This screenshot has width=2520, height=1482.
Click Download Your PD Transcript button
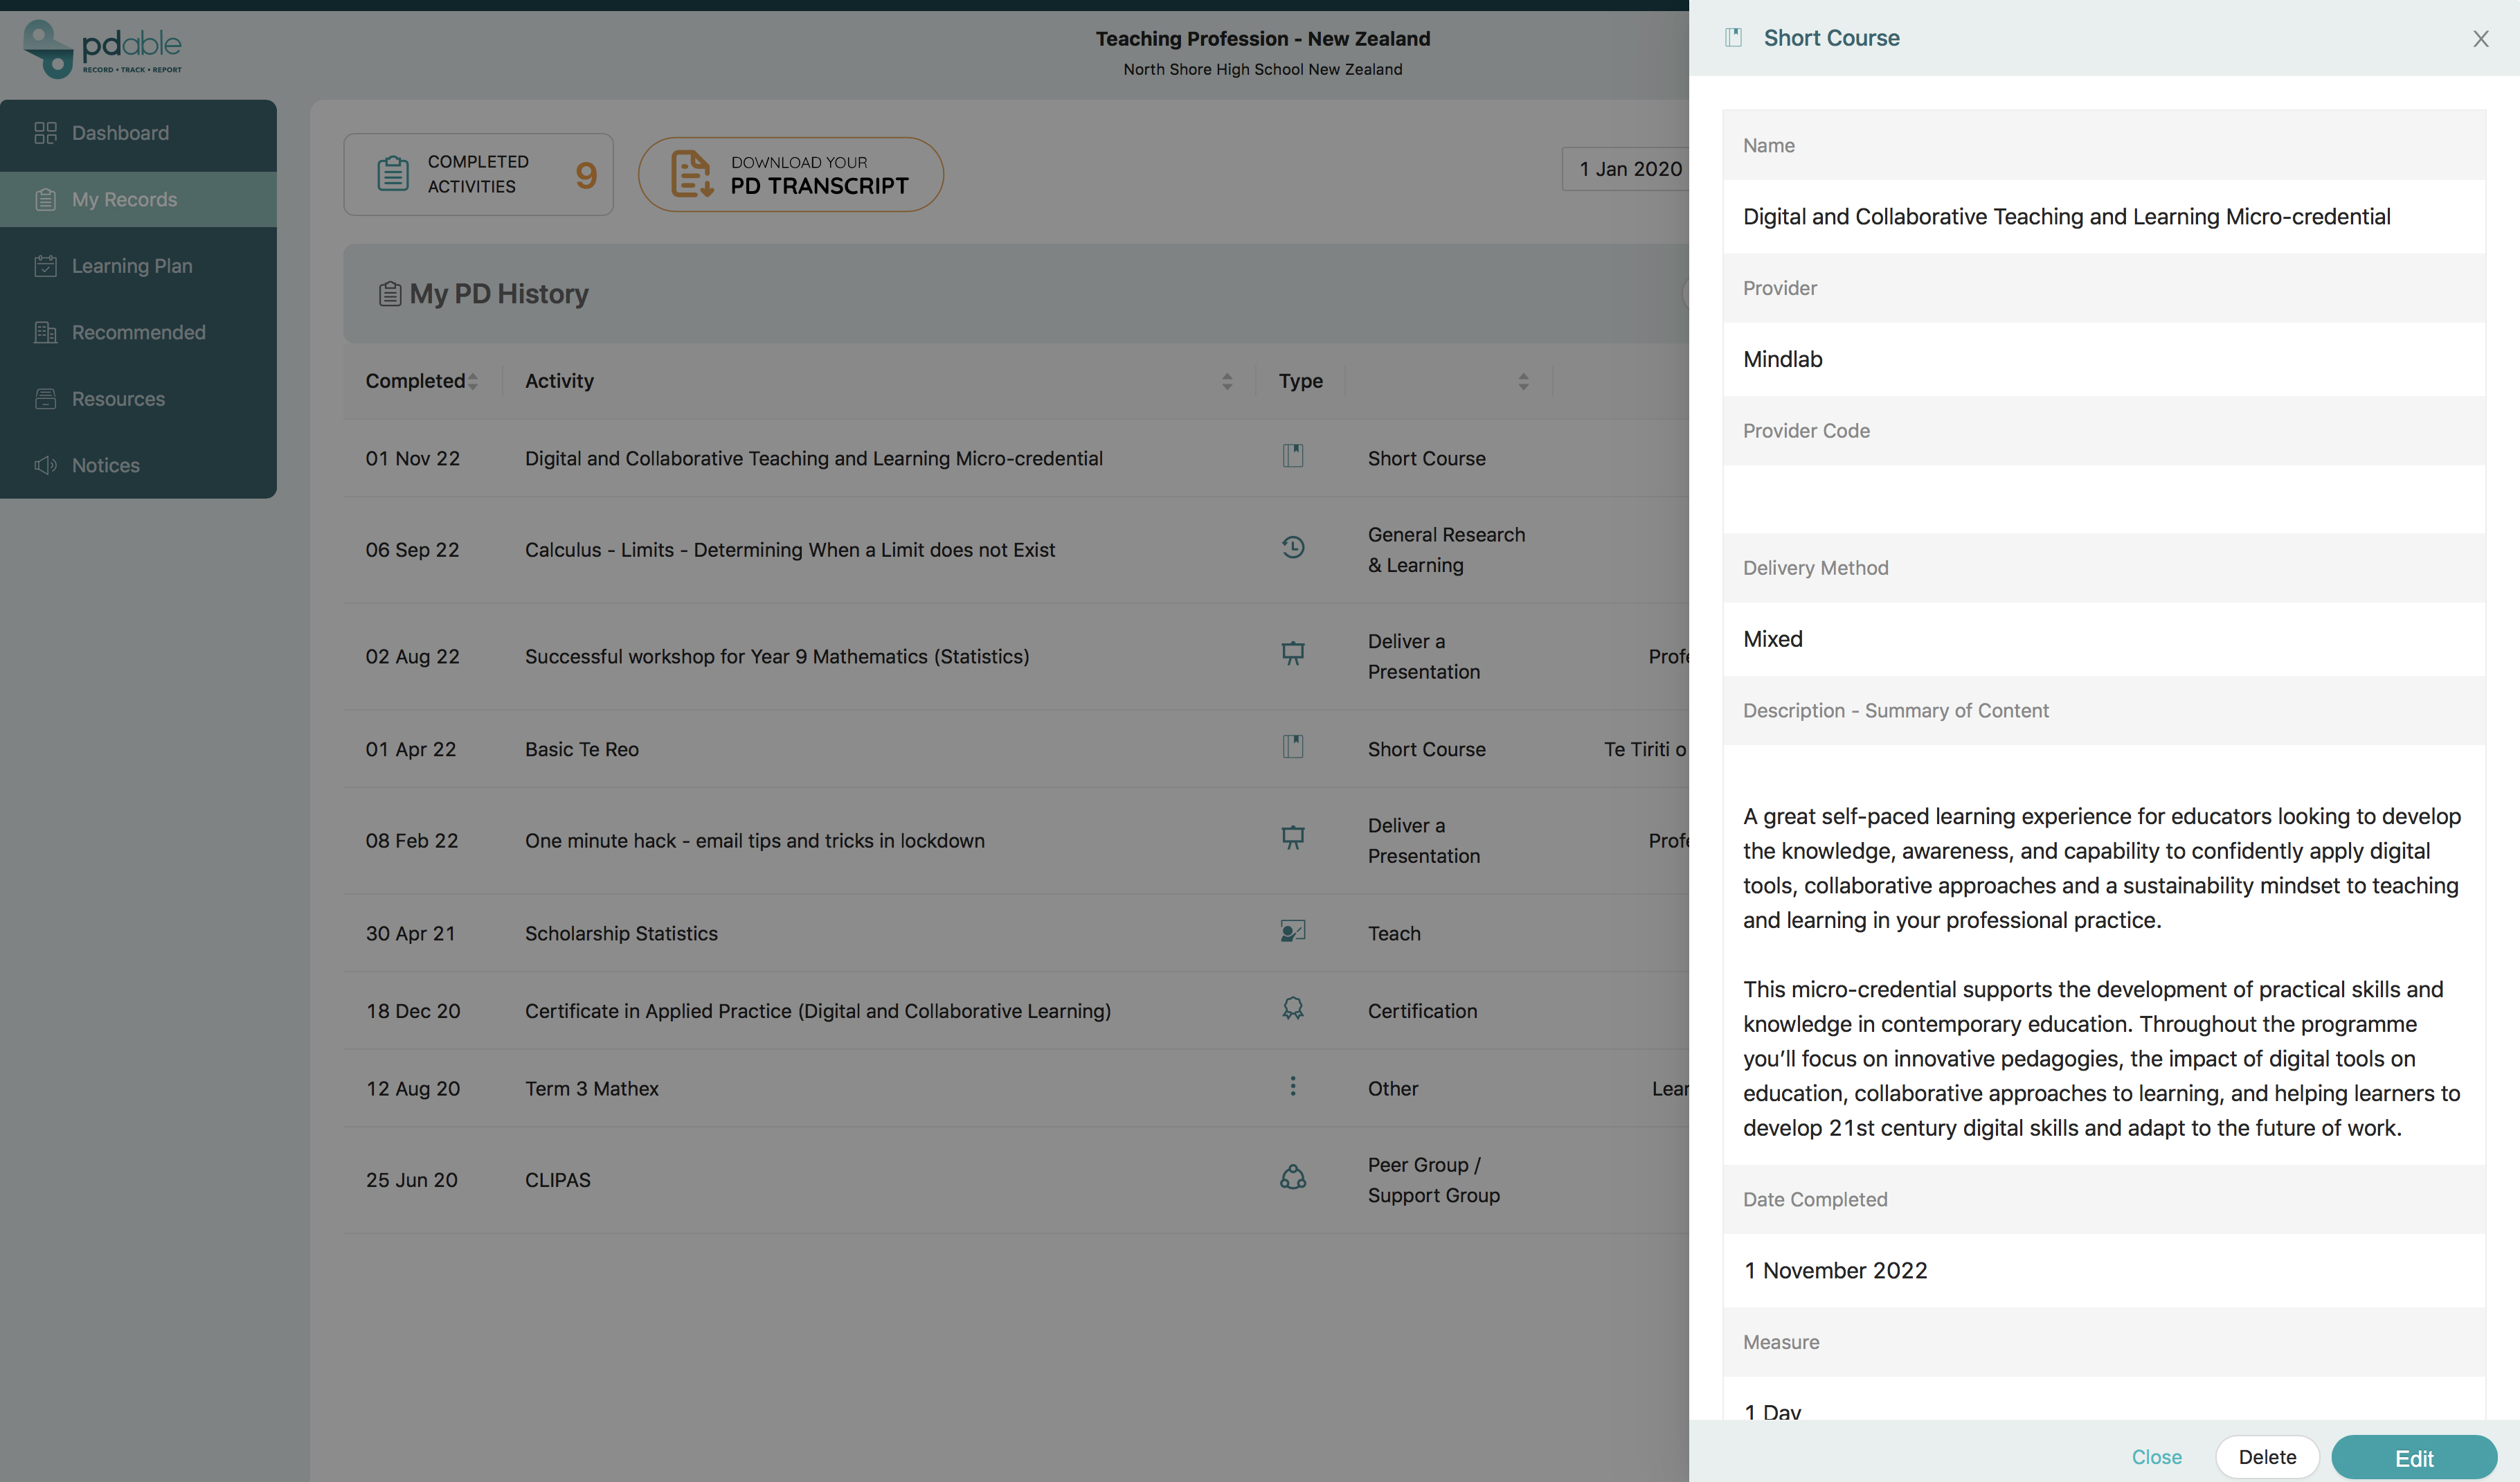(x=791, y=175)
